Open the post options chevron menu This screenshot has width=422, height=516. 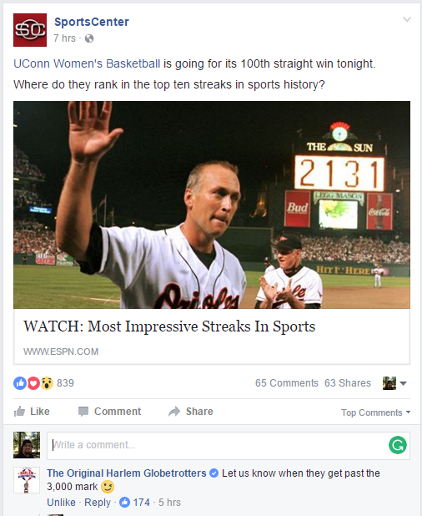point(407,19)
